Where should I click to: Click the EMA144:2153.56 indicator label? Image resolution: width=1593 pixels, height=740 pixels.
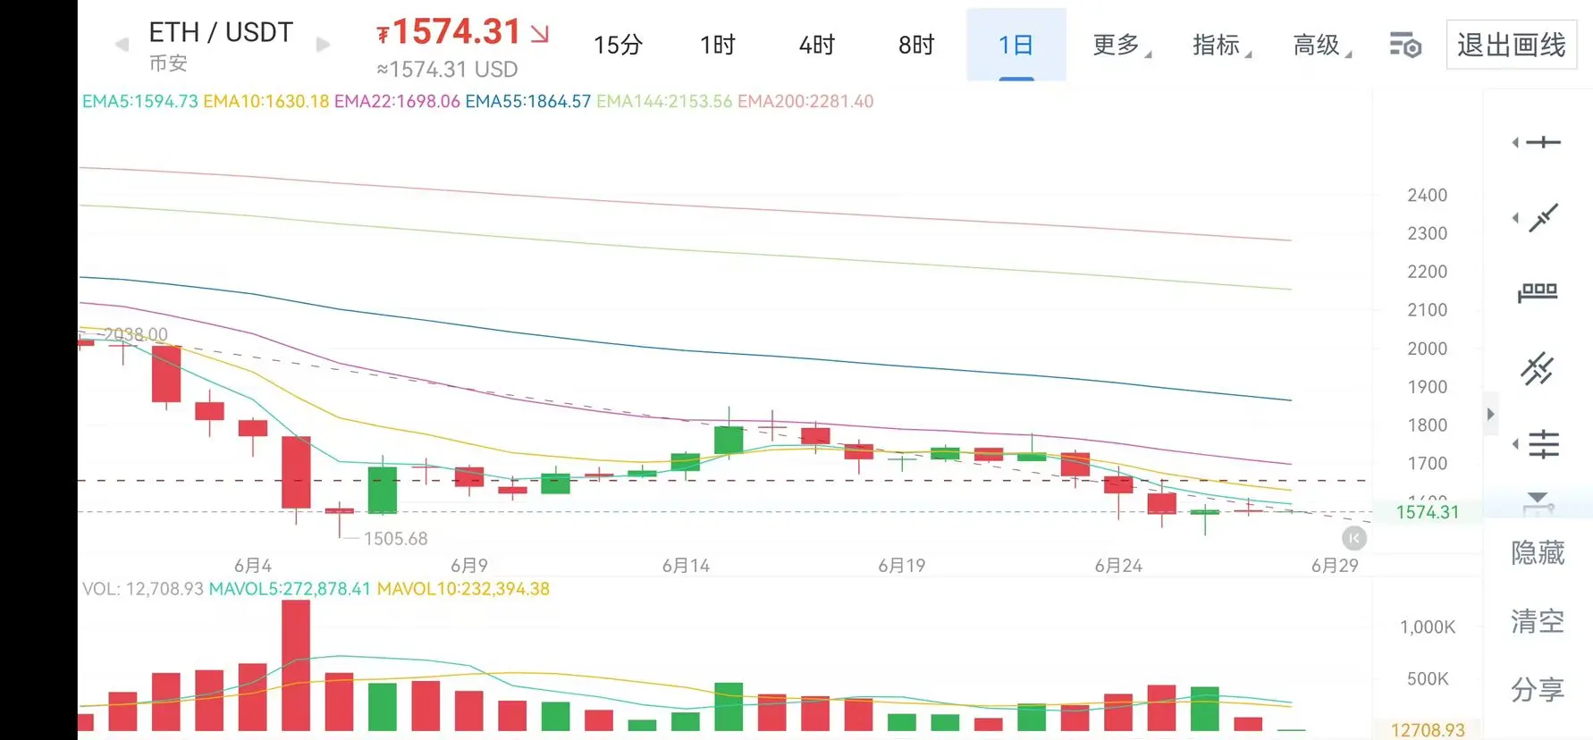[x=664, y=101]
